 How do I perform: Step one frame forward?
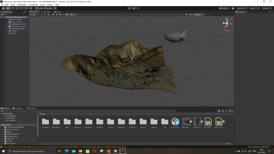click(138, 8)
